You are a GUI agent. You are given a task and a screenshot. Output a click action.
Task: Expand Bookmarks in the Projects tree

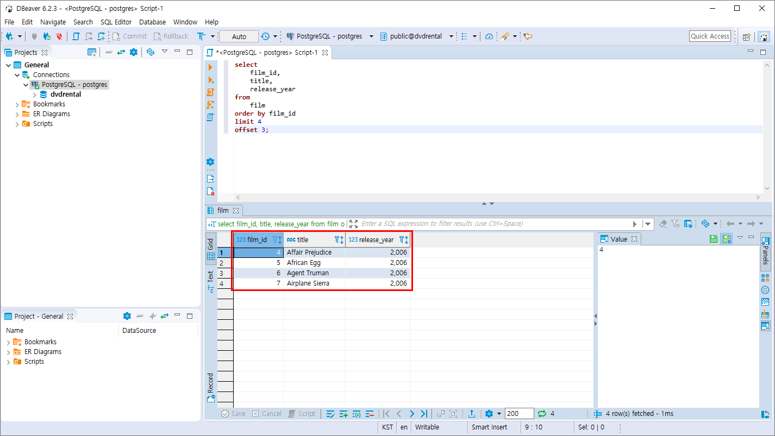pos(17,104)
